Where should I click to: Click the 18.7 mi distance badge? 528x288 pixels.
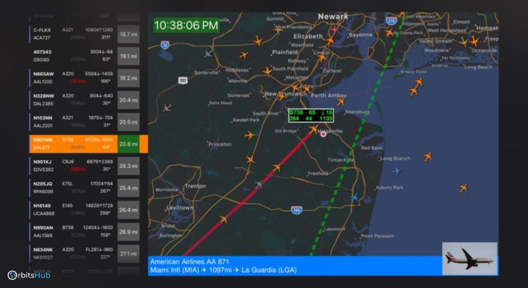pos(128,34)
